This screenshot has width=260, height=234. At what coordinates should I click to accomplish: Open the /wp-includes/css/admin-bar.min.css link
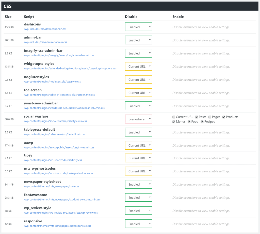point(45,42)
